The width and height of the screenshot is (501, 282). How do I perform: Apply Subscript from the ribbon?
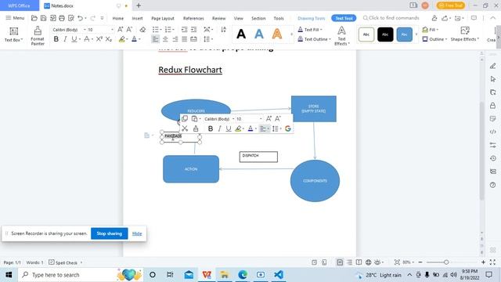tap(109, 39)
